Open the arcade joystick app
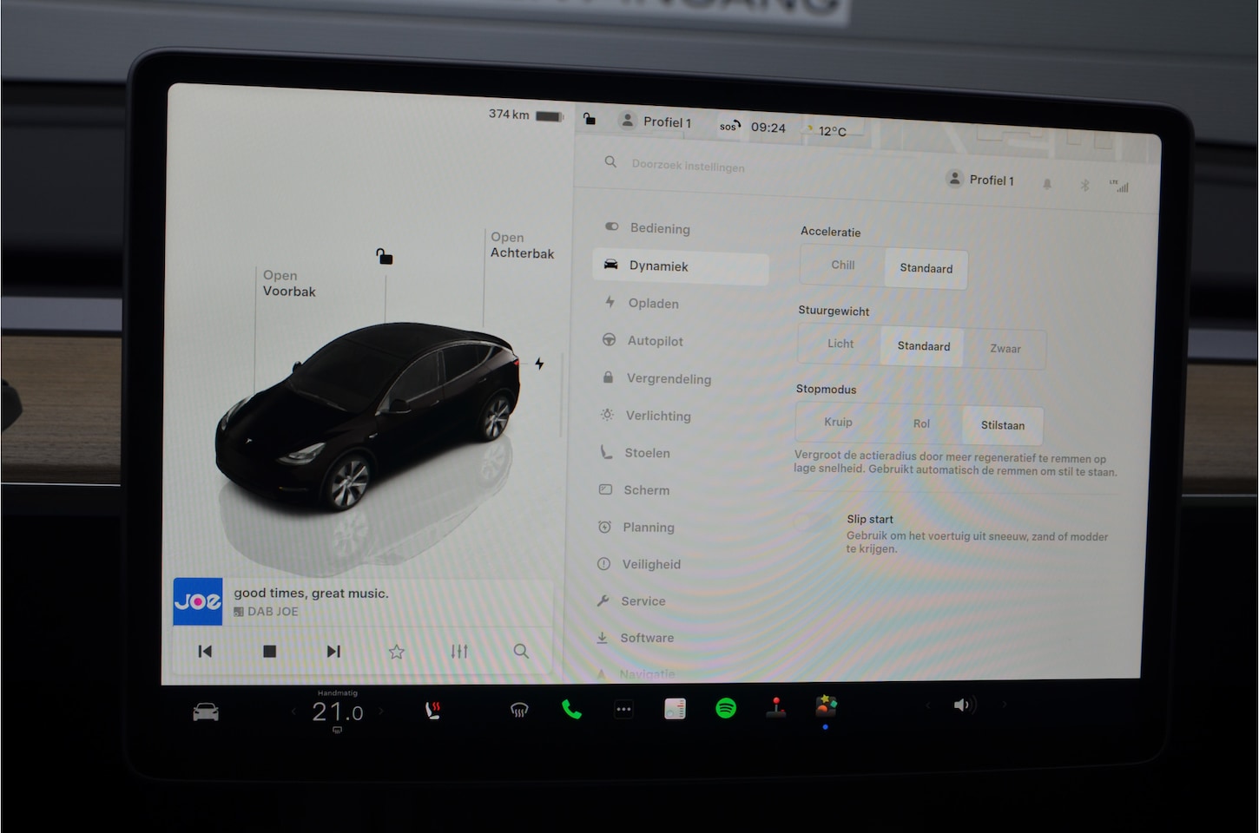 coord(775,708)
